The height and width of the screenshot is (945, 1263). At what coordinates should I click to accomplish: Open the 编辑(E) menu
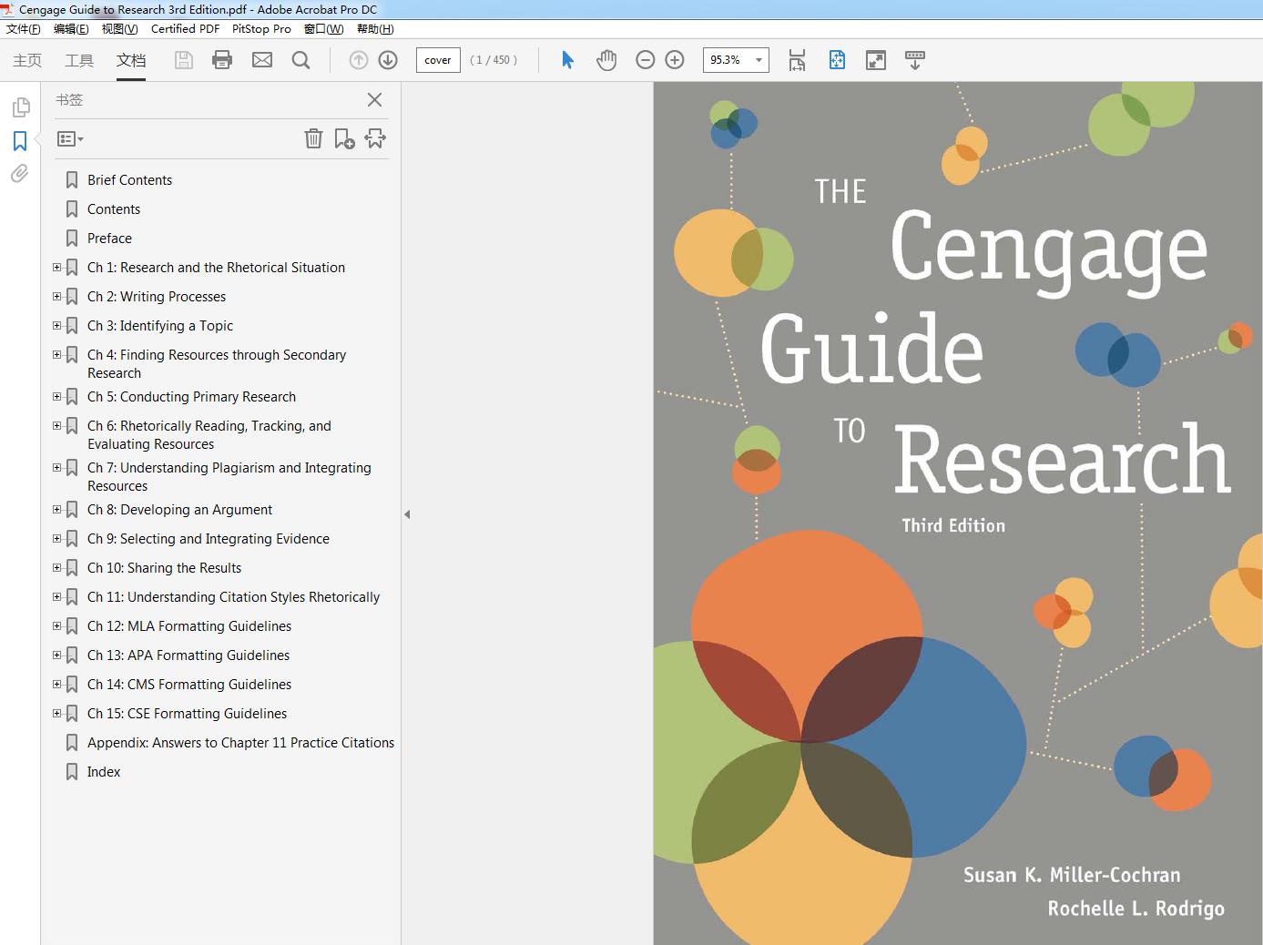tap(71, 29)
